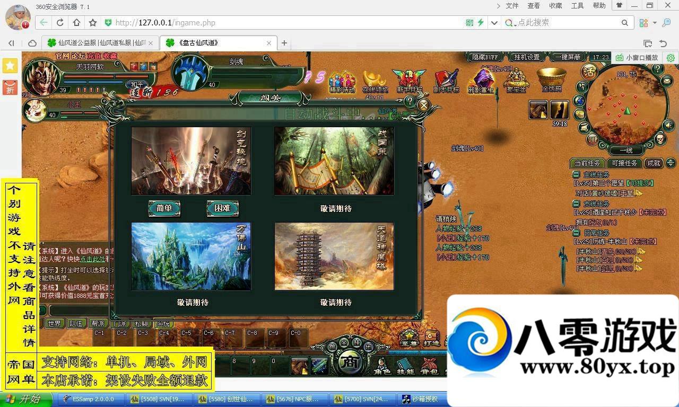This screenshot has width=679, height=407.
Task: Click the globe world map icon
Action: point(579,100)
